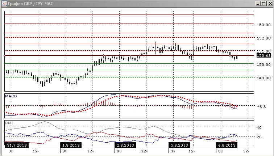The image size is (274, 156).
Task: Minimize the GBP/JPY chart window
Action: (258, 4)
